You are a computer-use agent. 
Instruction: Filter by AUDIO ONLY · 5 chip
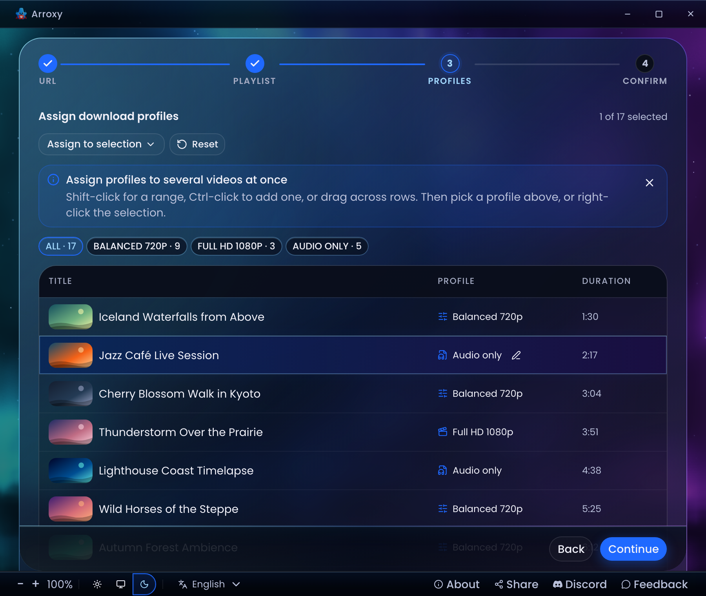(327, 246)
